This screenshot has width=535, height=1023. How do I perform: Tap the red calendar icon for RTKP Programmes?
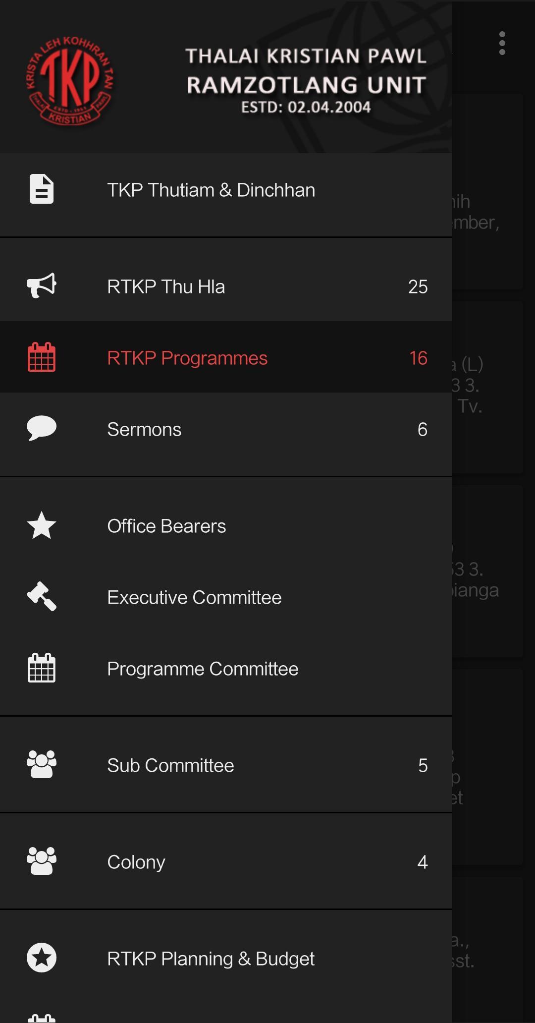tap(42, 357)
